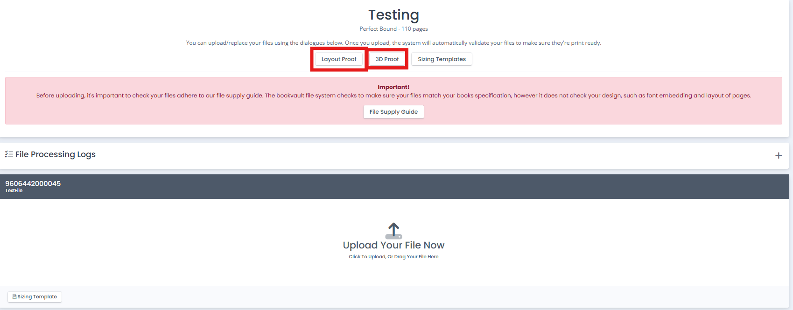Open the File Supply Guide
Screen dimensions: 793x310
point(393,112)
